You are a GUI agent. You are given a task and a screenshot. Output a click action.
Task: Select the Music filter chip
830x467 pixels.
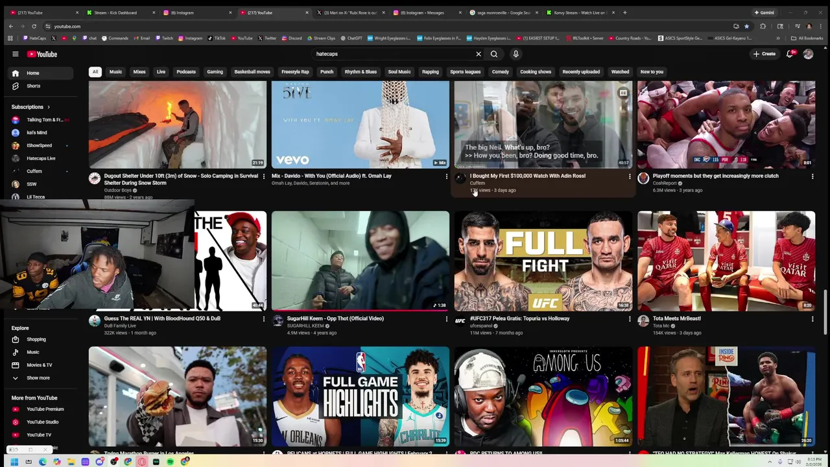point(115,72)
